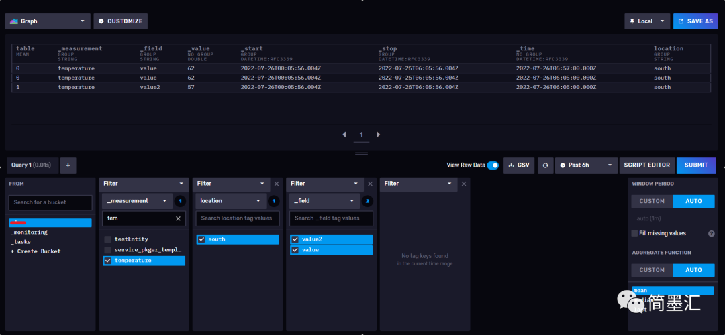Select the _monitoring bucket
Image resolution: width=725 pixels, height=335 pixels.
(50, 232)
